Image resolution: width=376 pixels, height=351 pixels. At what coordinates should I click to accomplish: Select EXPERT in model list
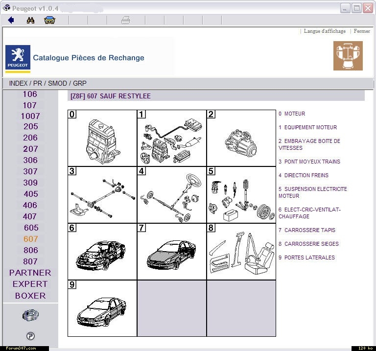pos(30,284)
